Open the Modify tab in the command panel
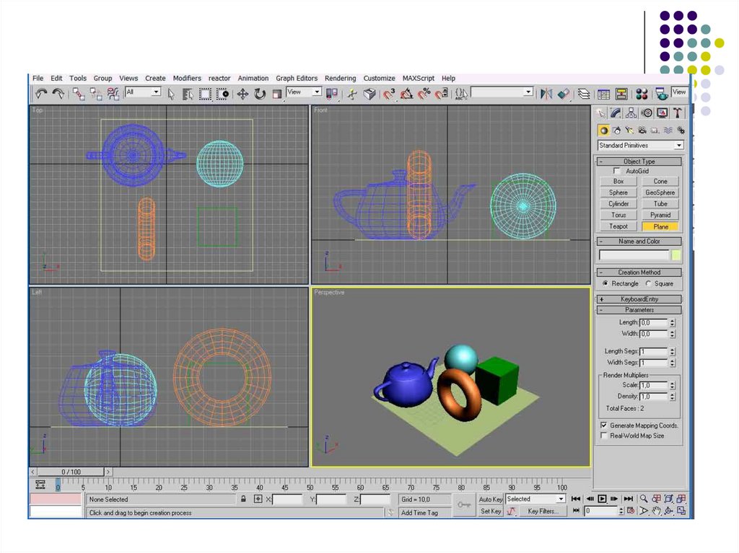 coord(616,113)
